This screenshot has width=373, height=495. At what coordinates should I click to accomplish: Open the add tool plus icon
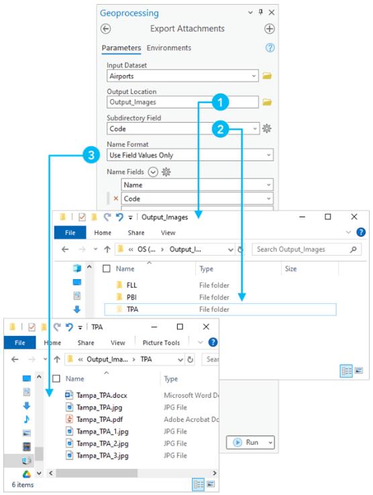tap(269, 29)
